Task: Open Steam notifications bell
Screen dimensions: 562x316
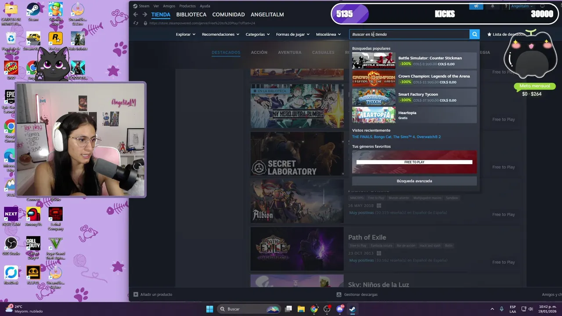Action: [492, 6]
